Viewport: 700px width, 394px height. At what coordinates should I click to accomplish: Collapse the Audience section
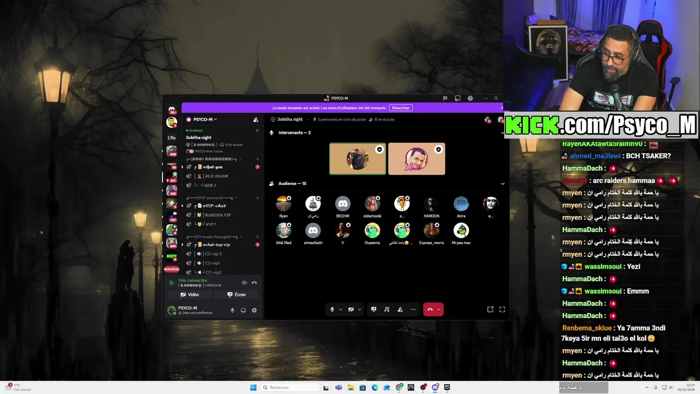click(x=503, y=184)
